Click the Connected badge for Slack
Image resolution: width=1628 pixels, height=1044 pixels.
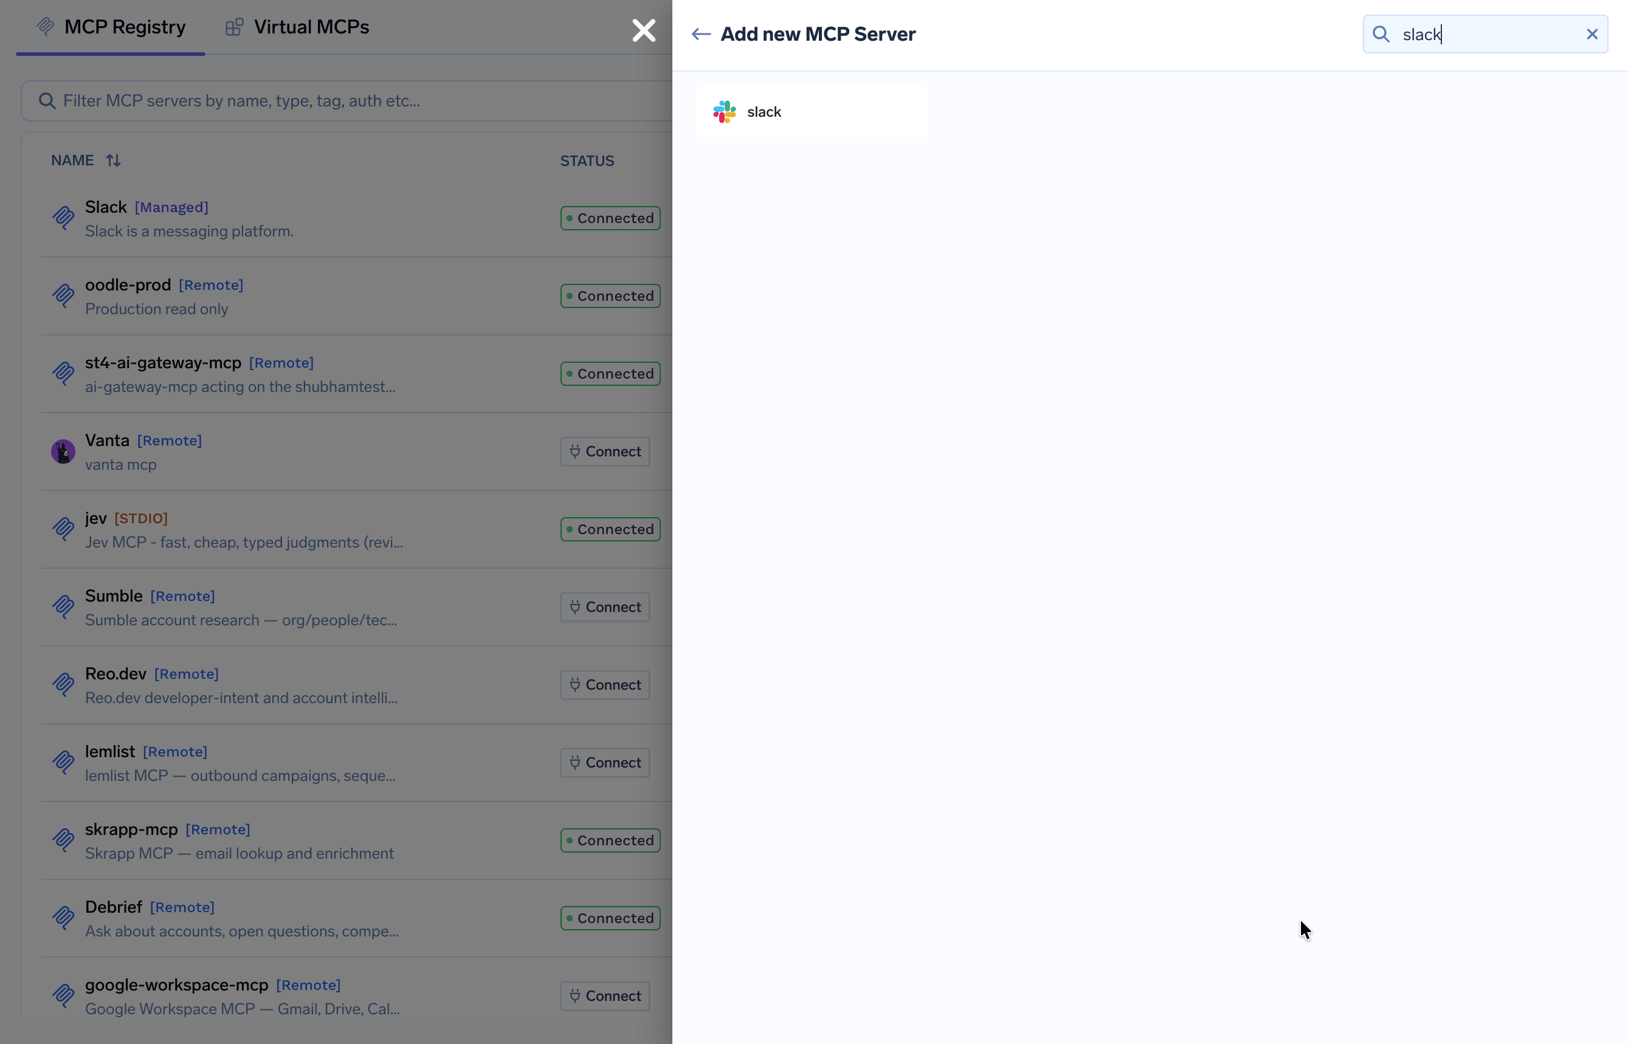[x=610, y=218]
